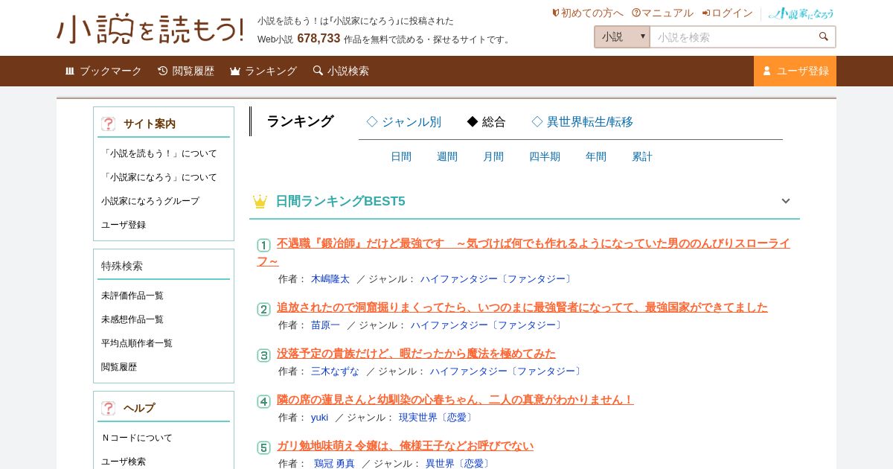893x469 pixels.
Task: Switch to the 総合 ranking tab
Action: coord(486,121)
